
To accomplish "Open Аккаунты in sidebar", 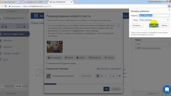I will click(x=8, y=40).
